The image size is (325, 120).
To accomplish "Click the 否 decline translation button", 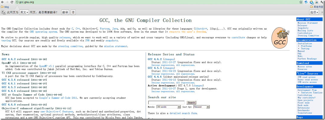I will pyautogui.click(x=73, y=12).
